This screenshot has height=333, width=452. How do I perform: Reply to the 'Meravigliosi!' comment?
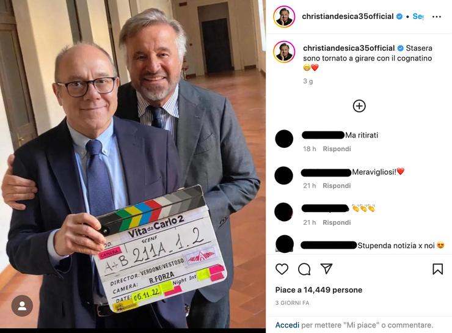point(337,186)
